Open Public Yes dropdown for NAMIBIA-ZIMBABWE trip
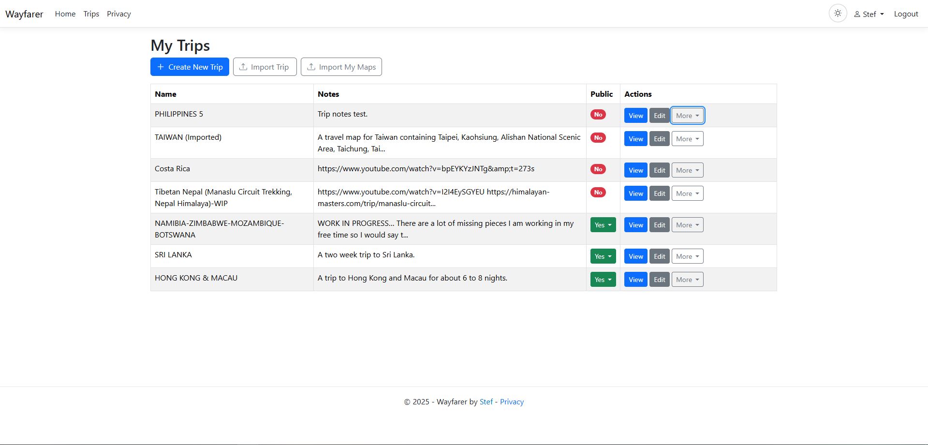Screen dimensions: 928x445 coord(603,225)
